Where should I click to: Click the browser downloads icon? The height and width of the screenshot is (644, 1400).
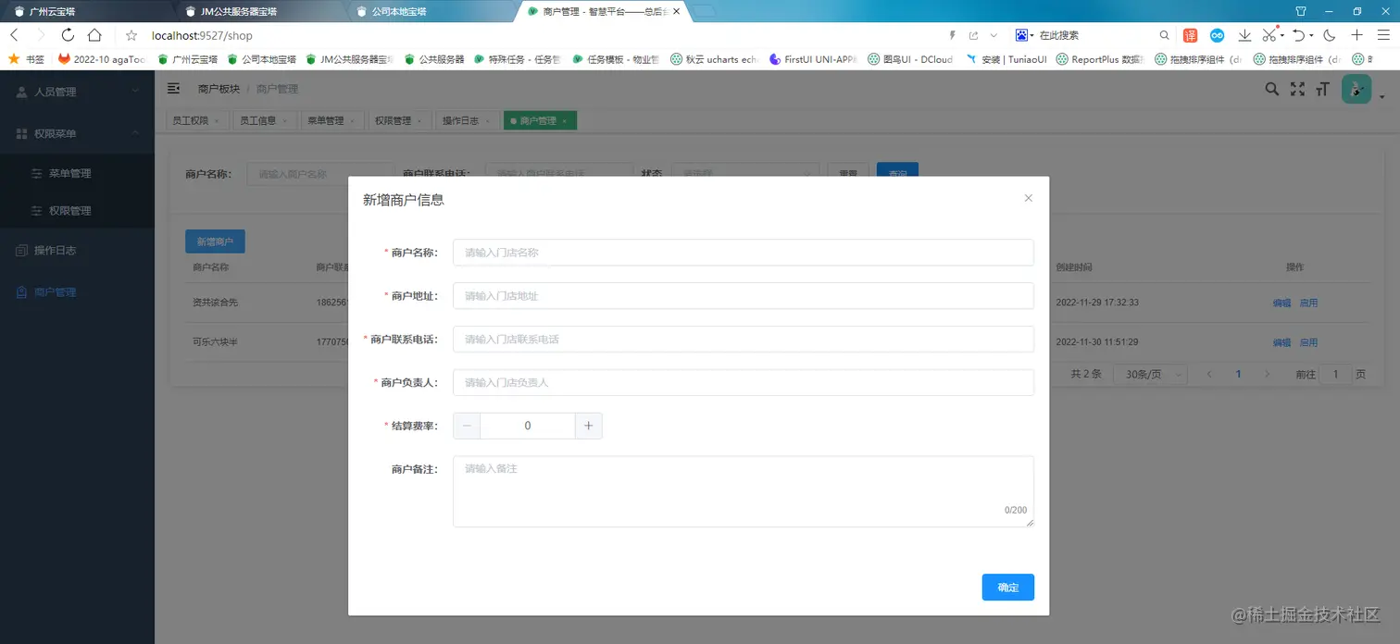click(1244, 34)
